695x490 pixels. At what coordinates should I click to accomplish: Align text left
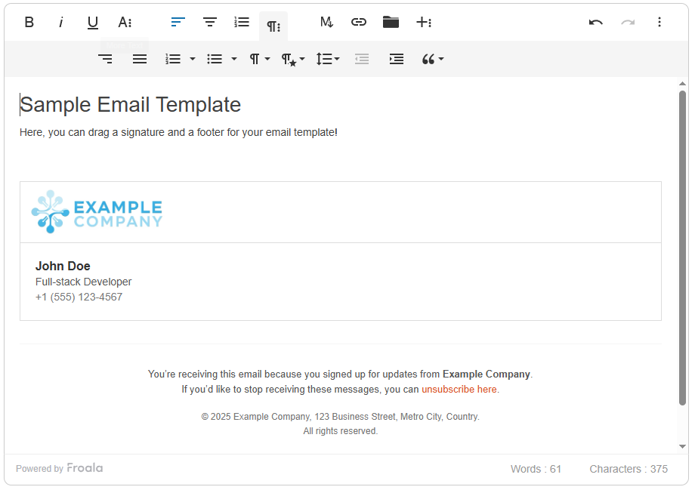click(x=178, y=23)
